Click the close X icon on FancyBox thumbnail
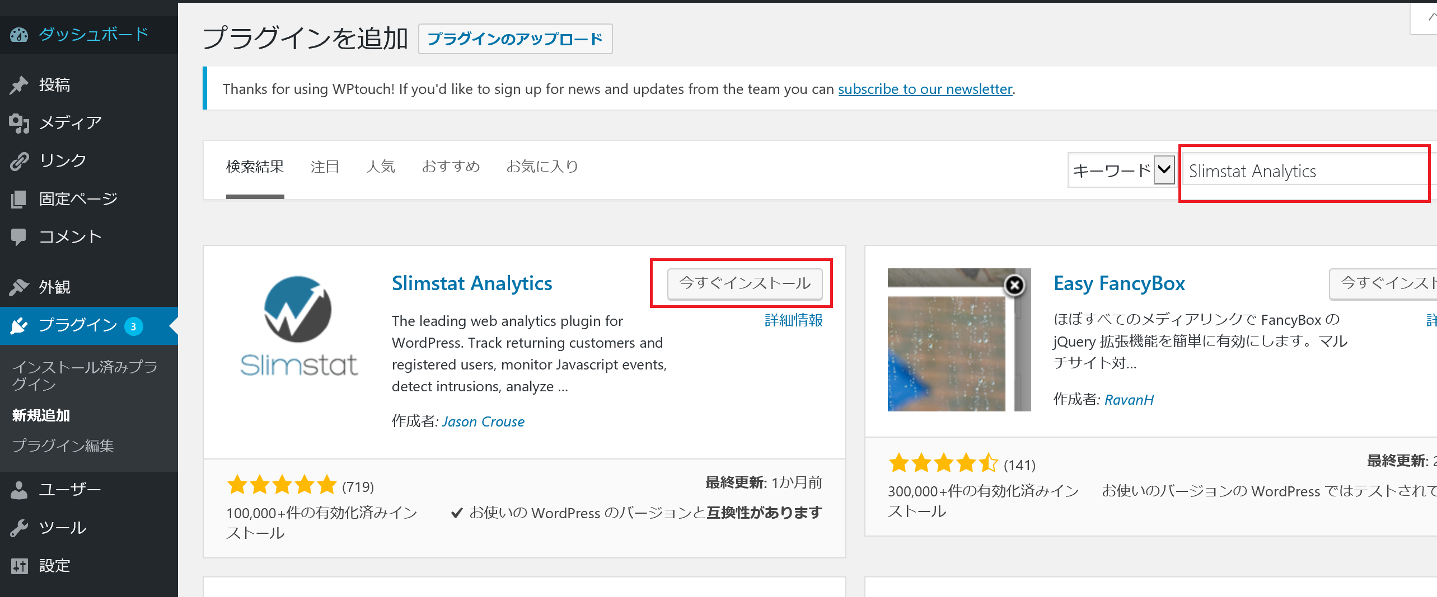This screenshot has width=1437, height=597. [x=1014, y=286]
